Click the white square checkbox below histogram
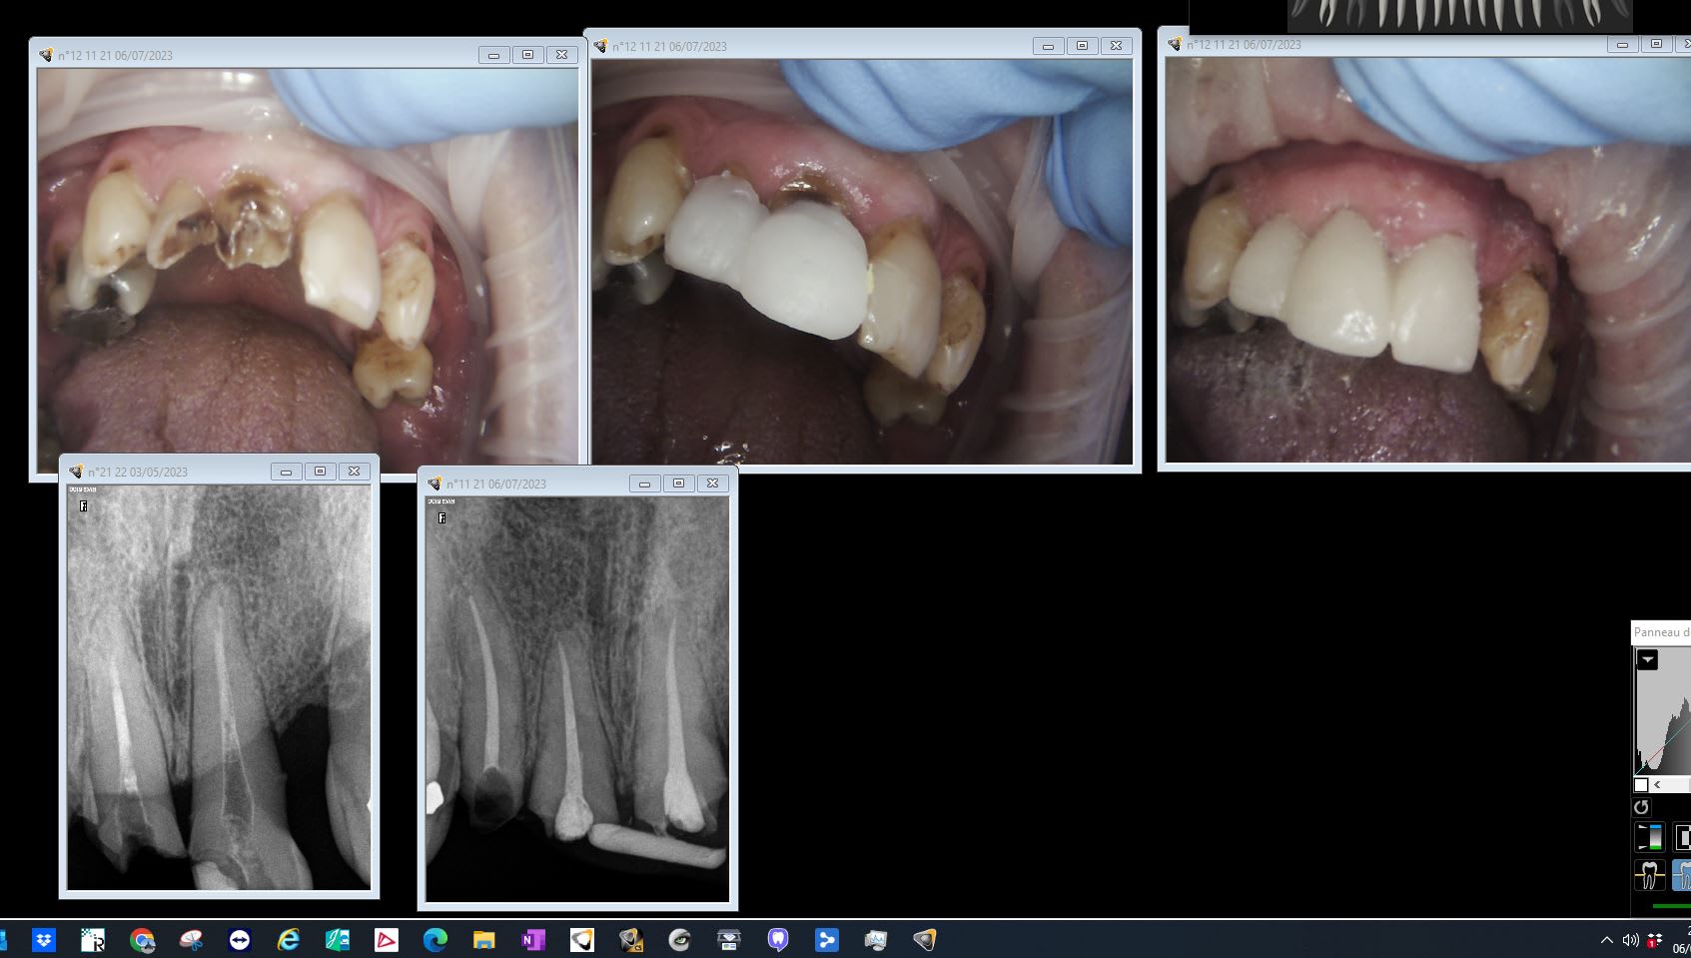Screen dimensions: 1691x958 tap(1641, 785)
